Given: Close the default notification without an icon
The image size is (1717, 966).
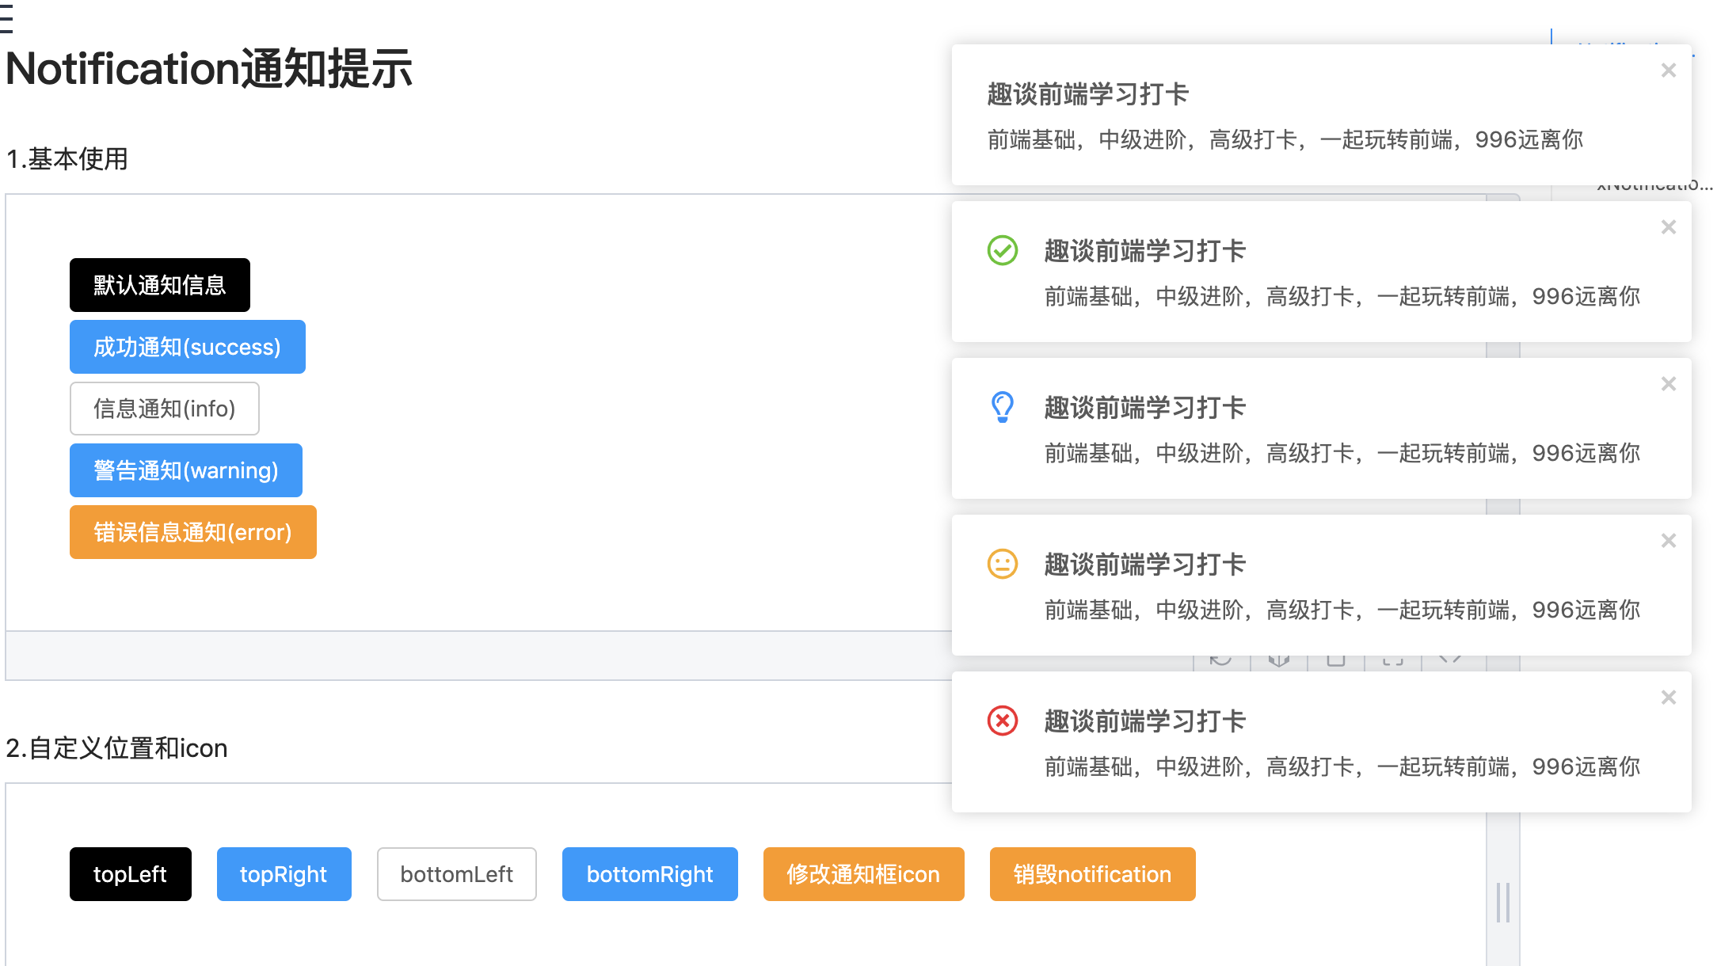Looking at the screenshot, I should (1669, 70).
